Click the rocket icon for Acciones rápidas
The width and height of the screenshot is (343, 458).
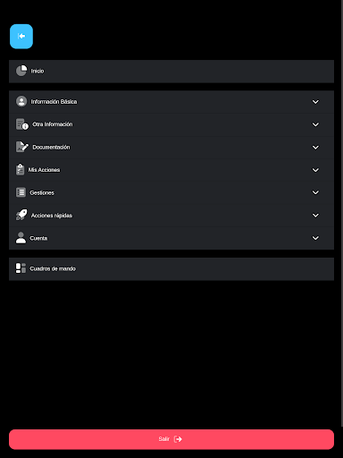coord(21,215)
